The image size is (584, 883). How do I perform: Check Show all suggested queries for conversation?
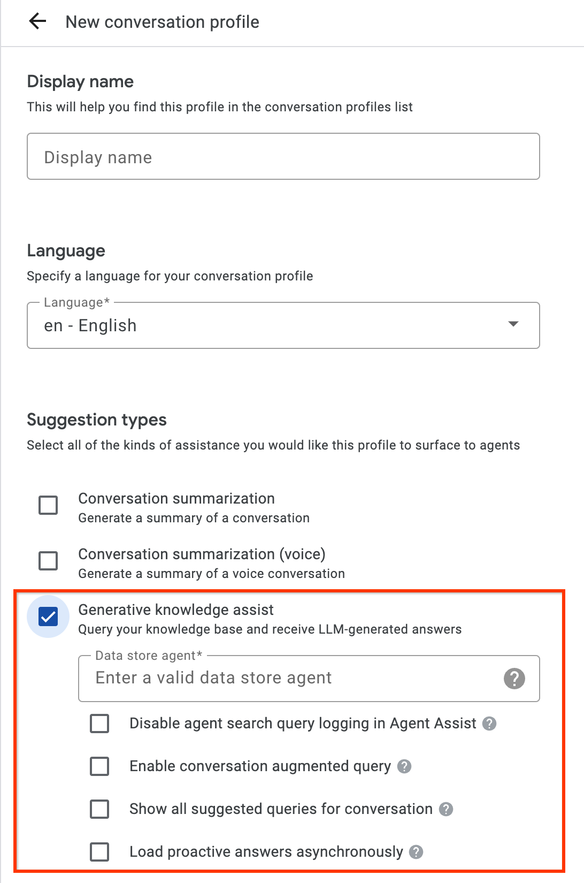click(x=99, y=809)
